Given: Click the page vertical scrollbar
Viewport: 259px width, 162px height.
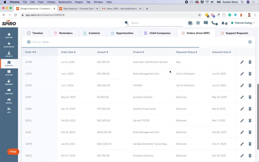Looking at the screenshot, I should click(x=258, y=117).
